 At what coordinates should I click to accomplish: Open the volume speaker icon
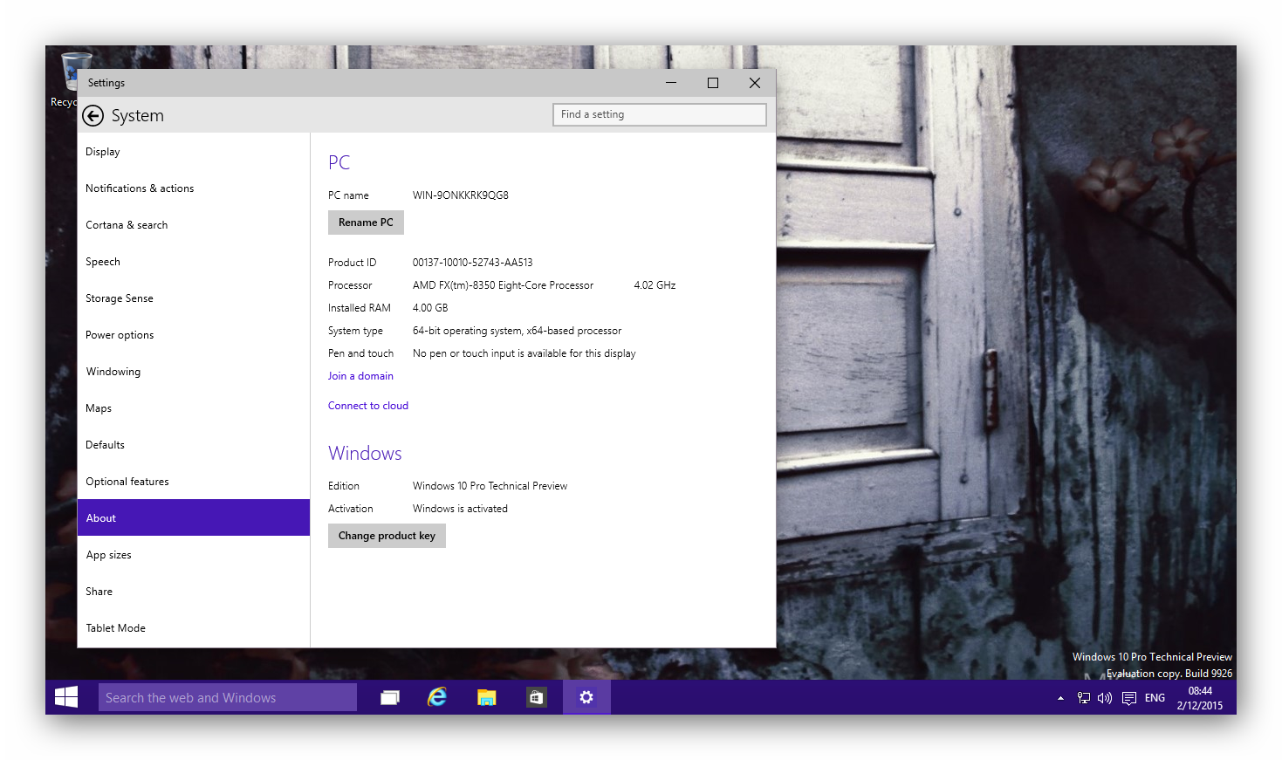click(1105, 698)
